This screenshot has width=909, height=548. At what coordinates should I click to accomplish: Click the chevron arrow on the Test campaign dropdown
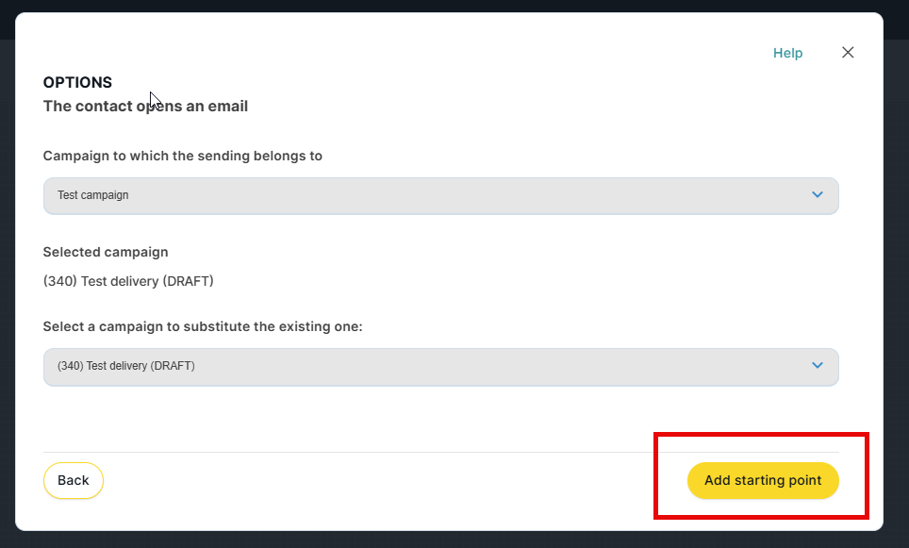tap(818, 195)
